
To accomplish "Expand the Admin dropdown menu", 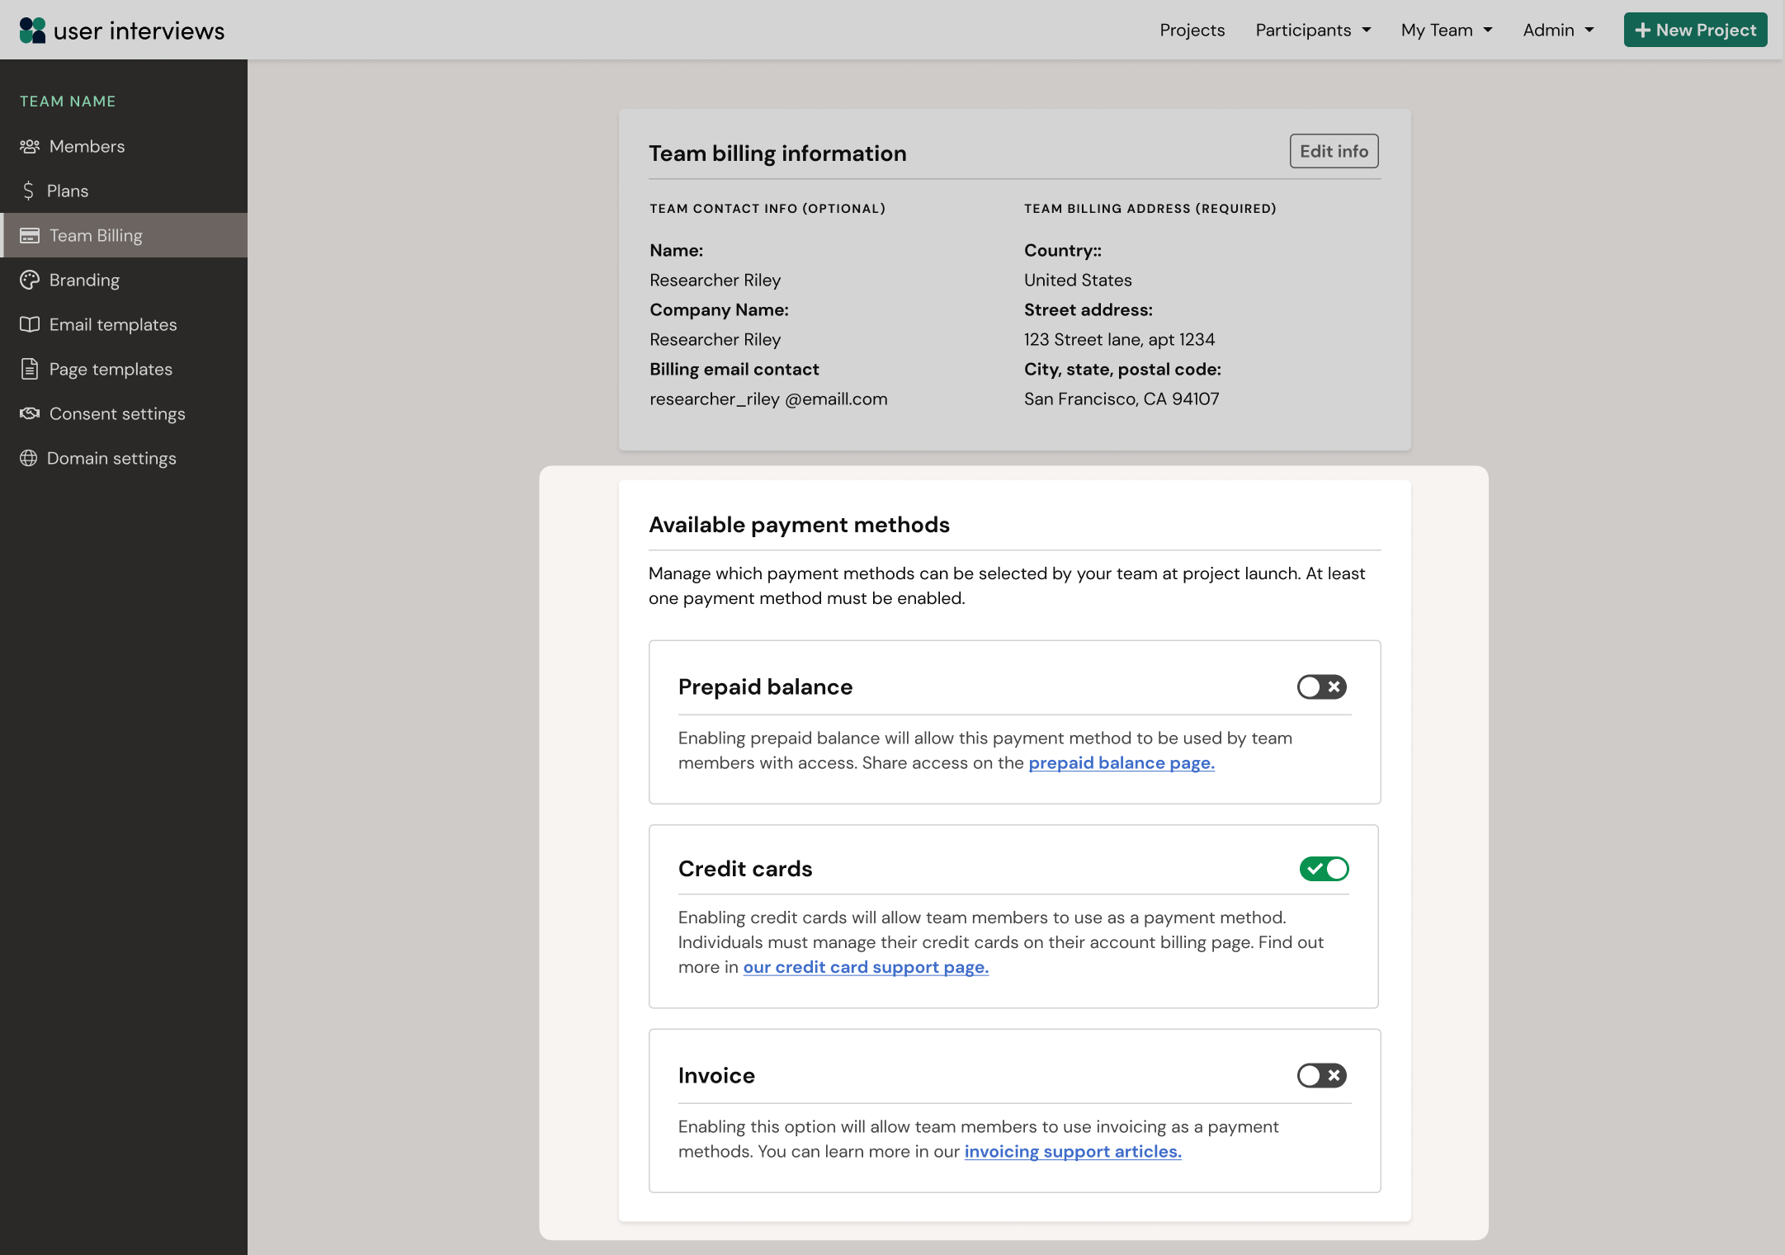I will (1558, 30).
